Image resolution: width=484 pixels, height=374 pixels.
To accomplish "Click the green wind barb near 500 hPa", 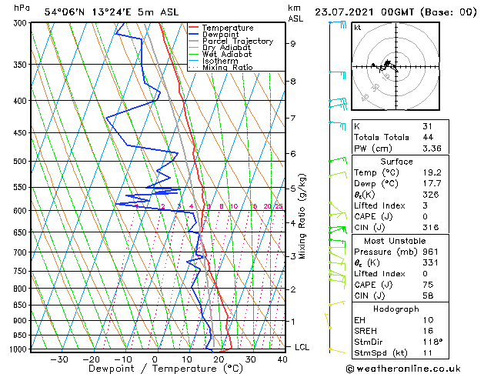I will (338, 160).
